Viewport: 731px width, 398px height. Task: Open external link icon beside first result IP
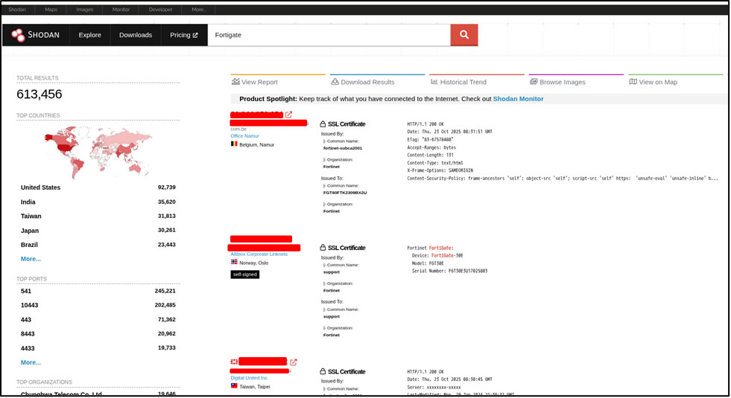click(x=288, y=115)
